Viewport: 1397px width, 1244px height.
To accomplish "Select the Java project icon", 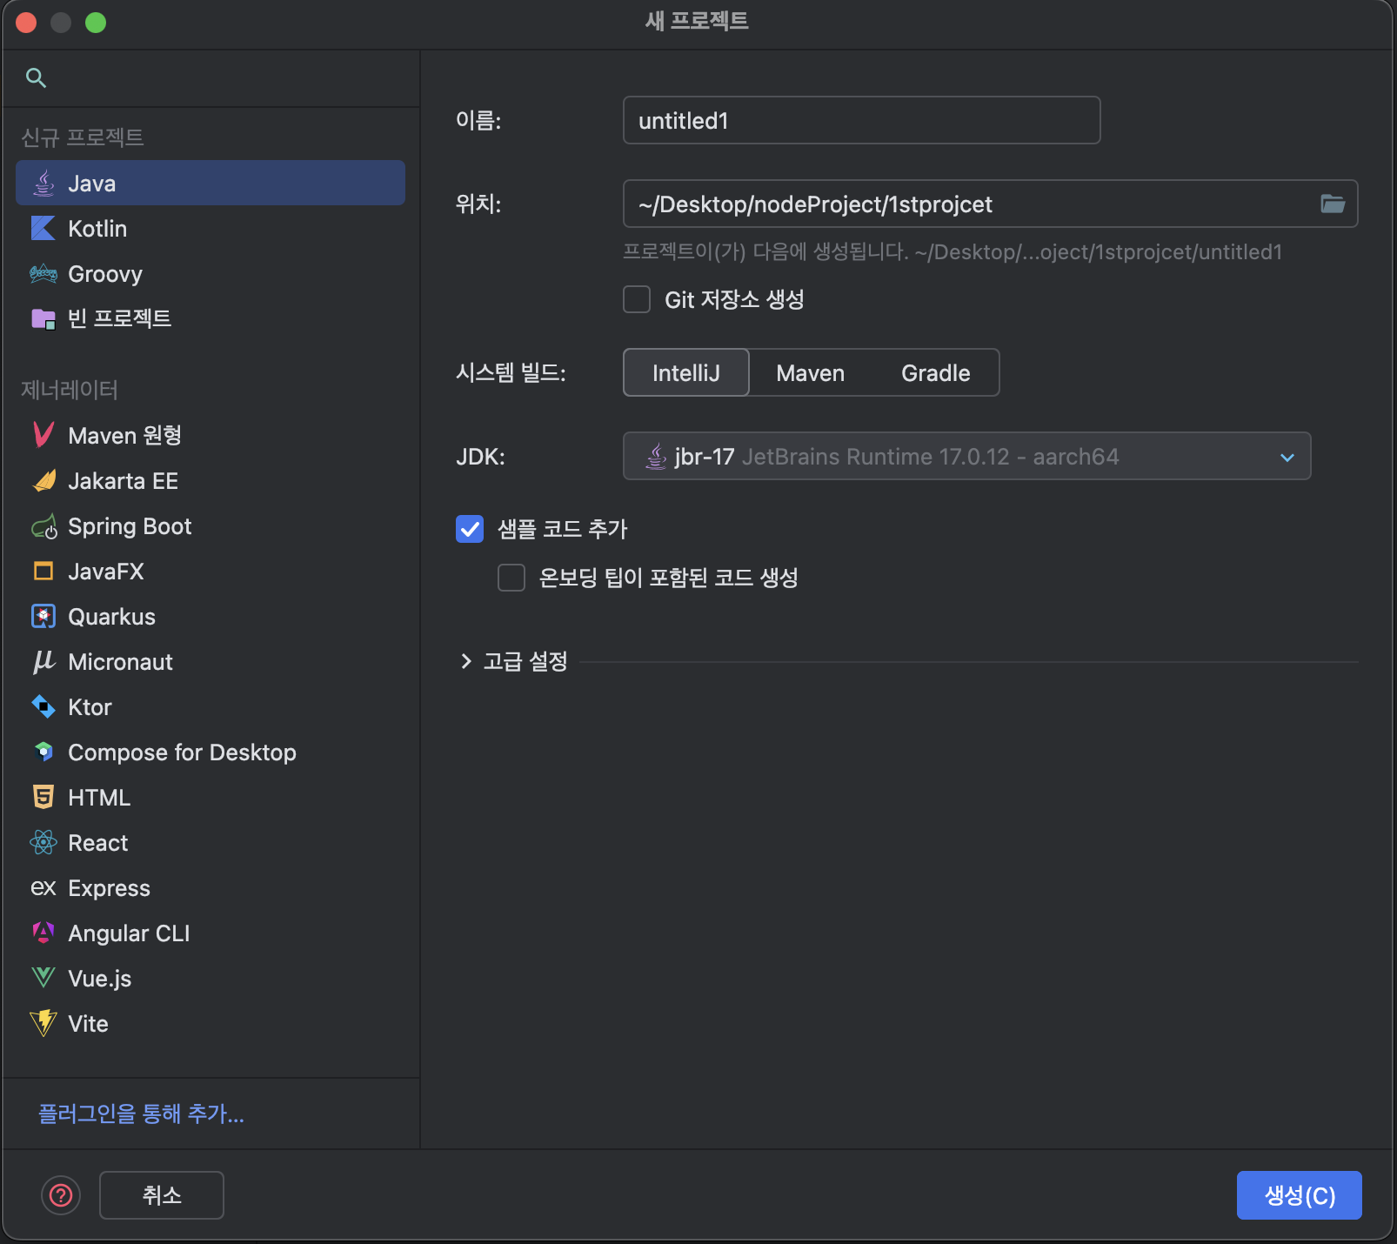I will [x=43, y=184].
